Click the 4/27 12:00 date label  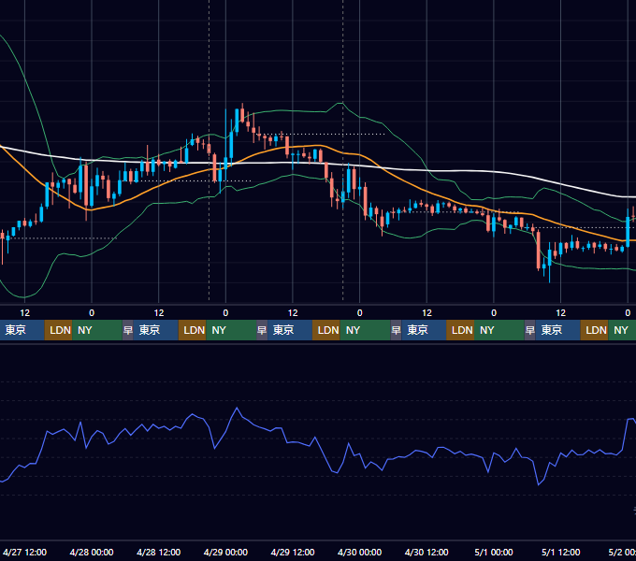click(24, 552)
